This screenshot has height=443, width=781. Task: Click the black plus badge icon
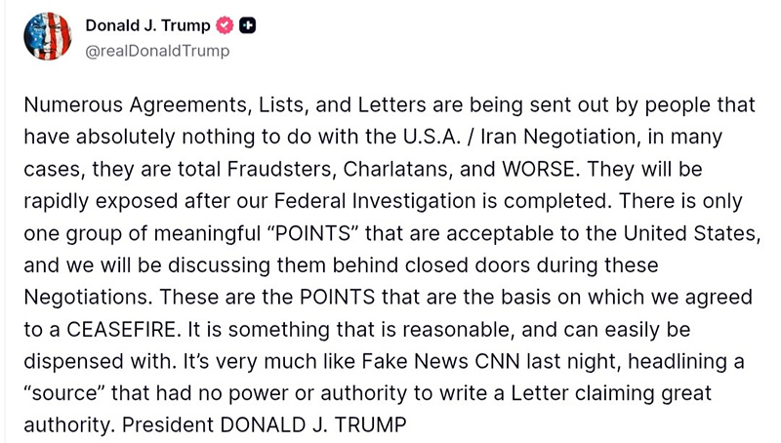(248, 26)
